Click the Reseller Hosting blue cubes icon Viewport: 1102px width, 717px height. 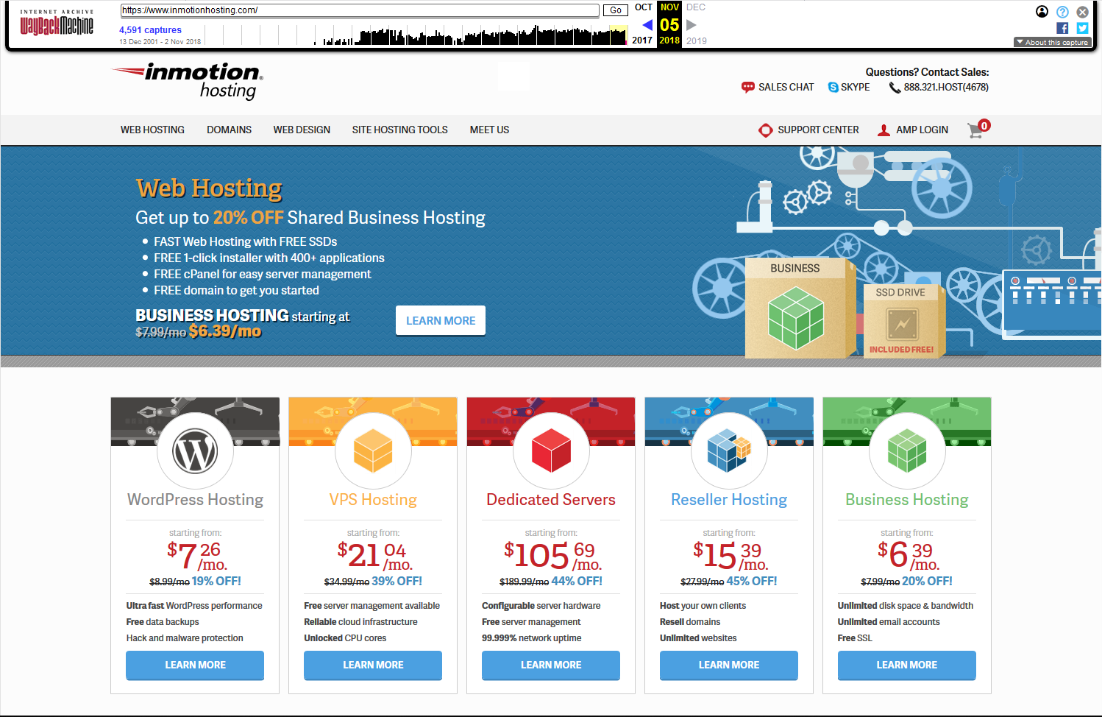(x=729, y=451)
